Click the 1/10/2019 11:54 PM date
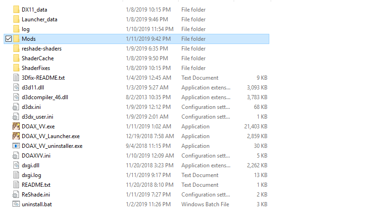Image resolution: width=378 pixels, height=222 pixels. tap(150, 29)
